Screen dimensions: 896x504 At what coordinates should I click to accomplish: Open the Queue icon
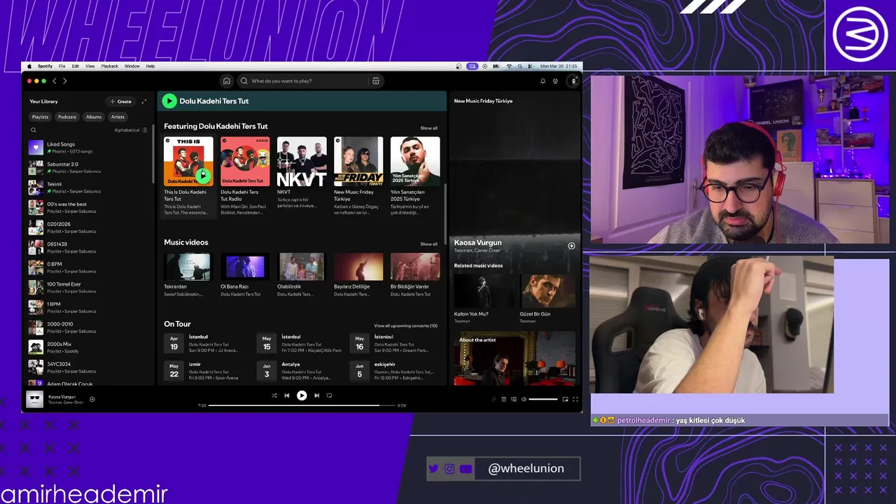click(x=503, y=399)
